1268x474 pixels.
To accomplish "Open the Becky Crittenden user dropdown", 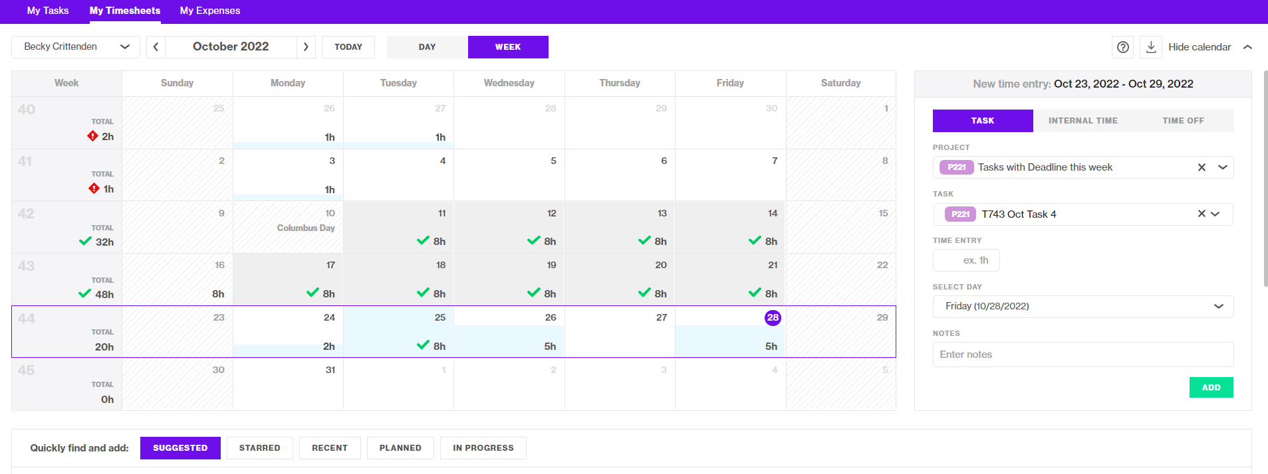I will click(76, 47).
